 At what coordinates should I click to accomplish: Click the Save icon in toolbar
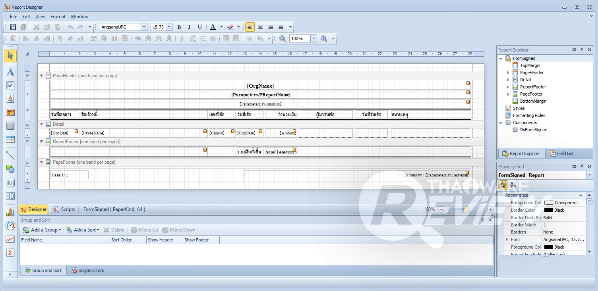(x=13, y=27)
